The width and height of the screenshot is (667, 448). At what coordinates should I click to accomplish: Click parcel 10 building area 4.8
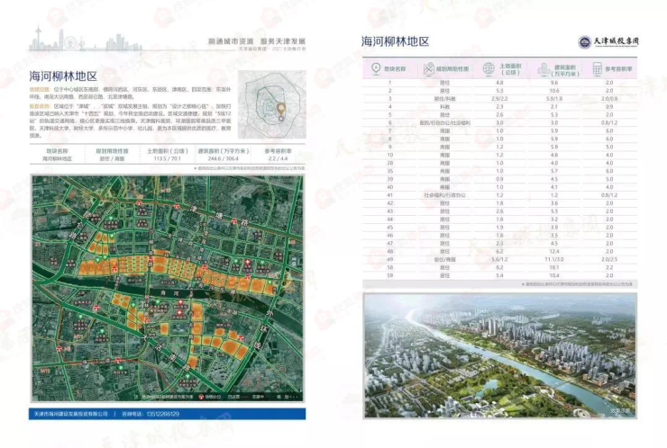[x=553, y=155]
